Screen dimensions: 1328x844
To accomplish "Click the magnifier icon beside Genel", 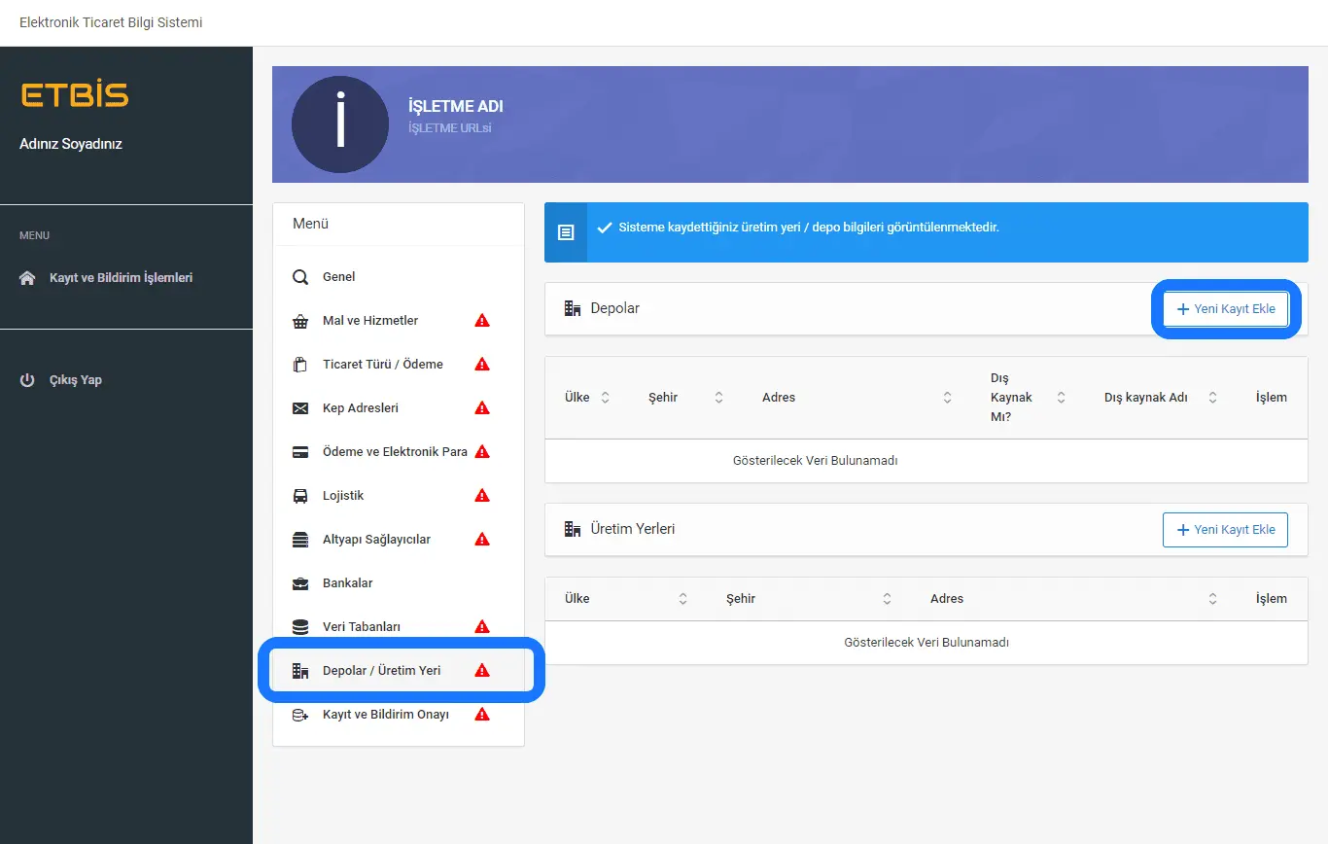I will tap(300, 277).
